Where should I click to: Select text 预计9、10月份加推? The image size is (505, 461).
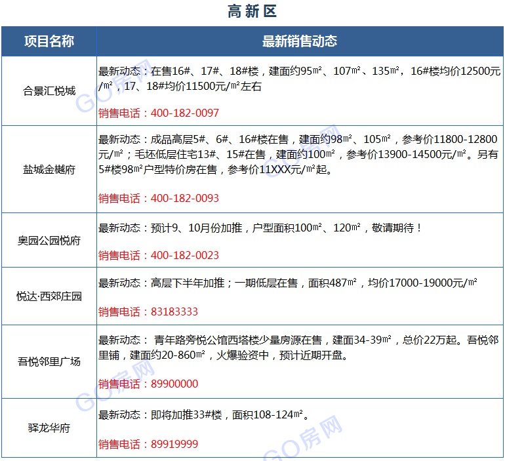click(x=197, y=228)
